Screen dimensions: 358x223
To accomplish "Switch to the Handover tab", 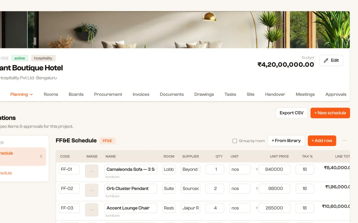I will (275, 94).
